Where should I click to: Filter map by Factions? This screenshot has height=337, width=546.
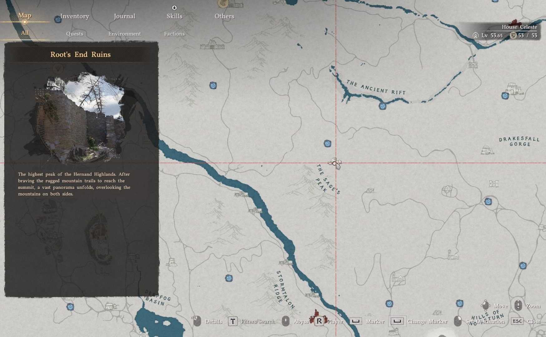point(174,34)
